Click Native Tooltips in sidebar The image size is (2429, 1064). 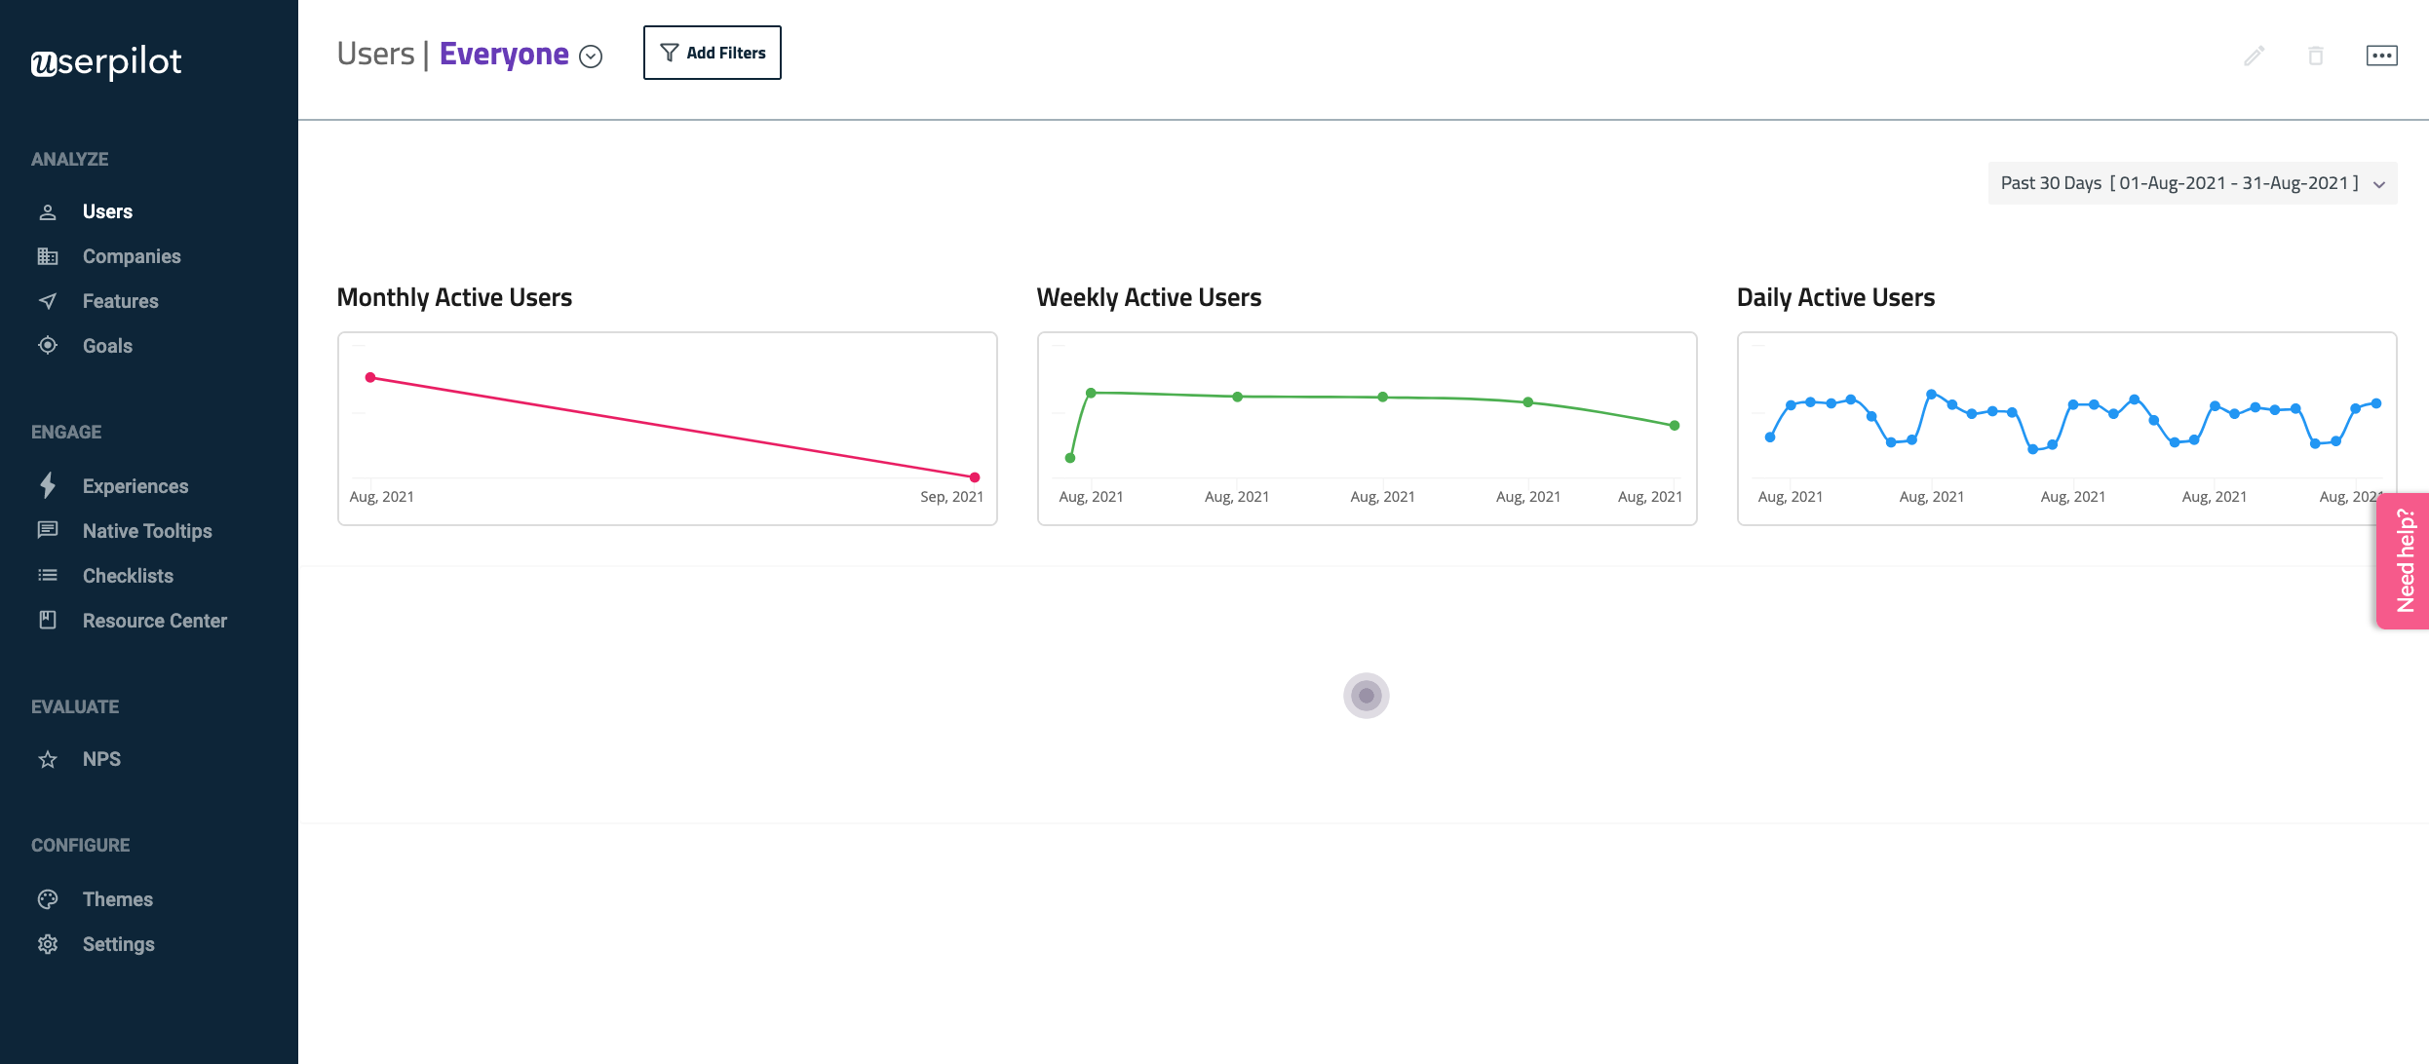point(147,530)
